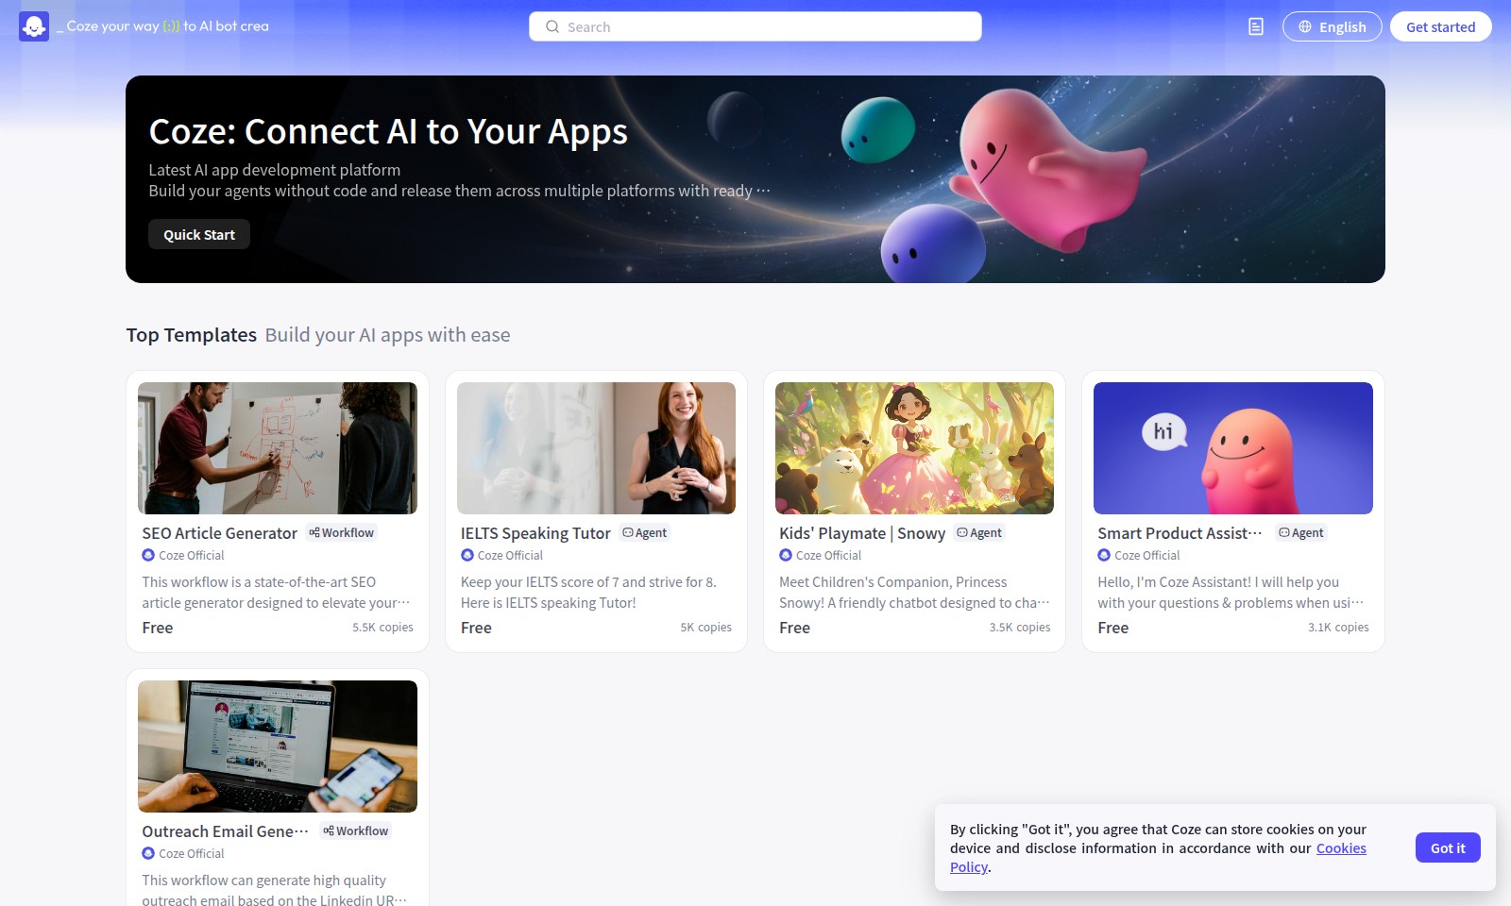This screenshot has height=906, width=1511.
Task: Accept cookies with Got it button
Action: tap(1448, 847)
